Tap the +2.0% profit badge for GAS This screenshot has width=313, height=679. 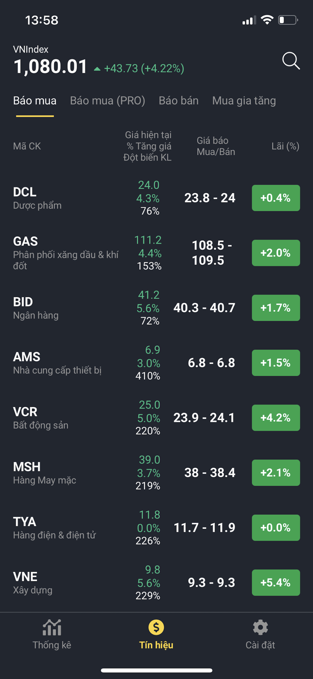click(x=276, y=253)
